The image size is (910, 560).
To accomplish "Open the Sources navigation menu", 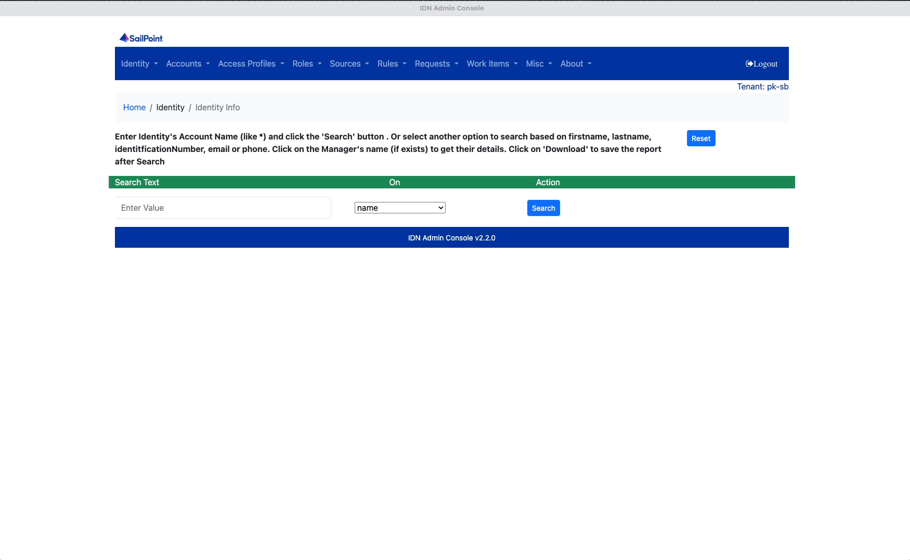I will (x=349, y=64).
